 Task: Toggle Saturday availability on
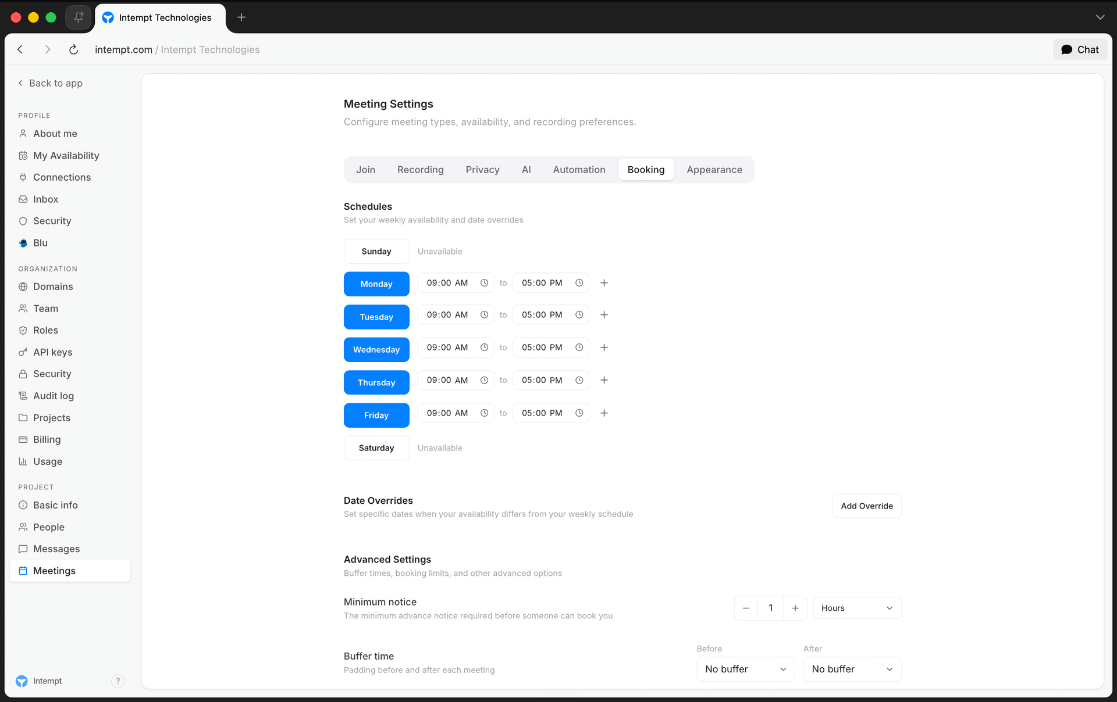(x=376, y=448)
